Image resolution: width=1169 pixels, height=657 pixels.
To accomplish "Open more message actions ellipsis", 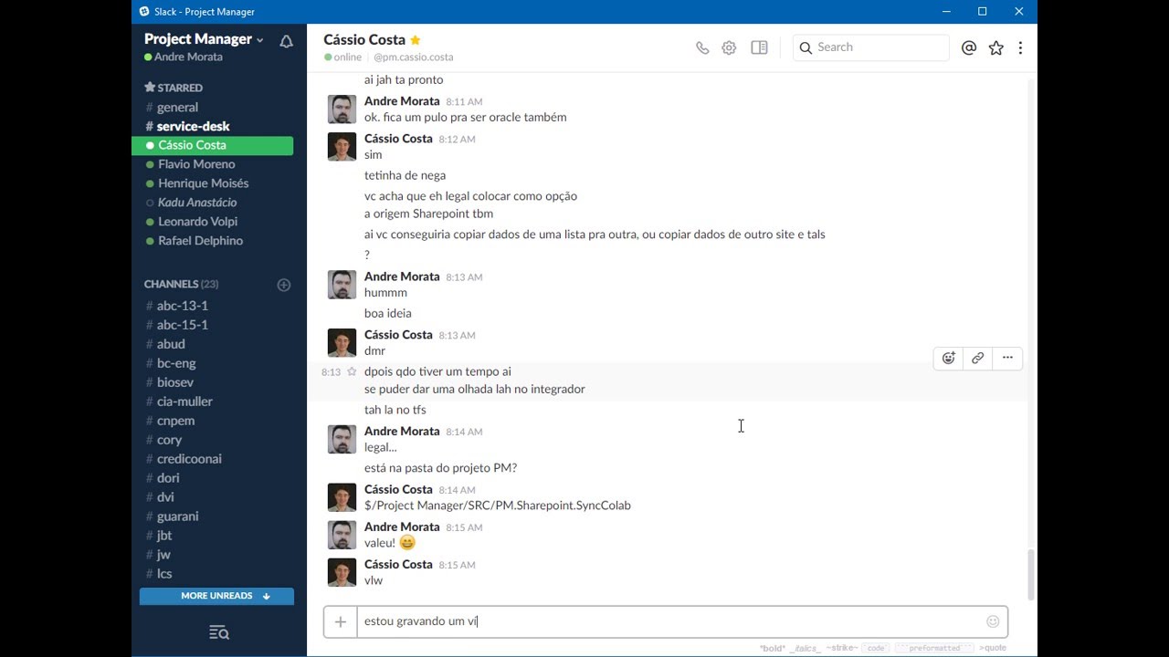I will (x=1007, y=358).
